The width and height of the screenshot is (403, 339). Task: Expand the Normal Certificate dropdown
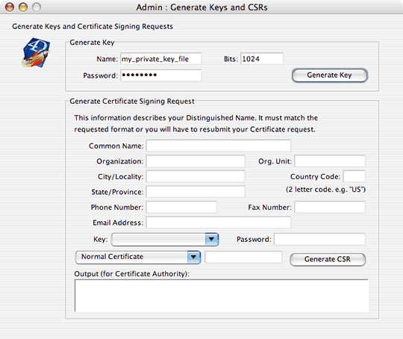[x=138, y=257]
